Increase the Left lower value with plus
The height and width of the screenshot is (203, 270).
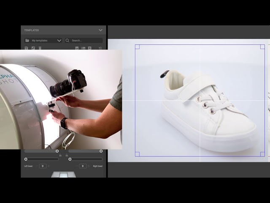pos(49,166)
